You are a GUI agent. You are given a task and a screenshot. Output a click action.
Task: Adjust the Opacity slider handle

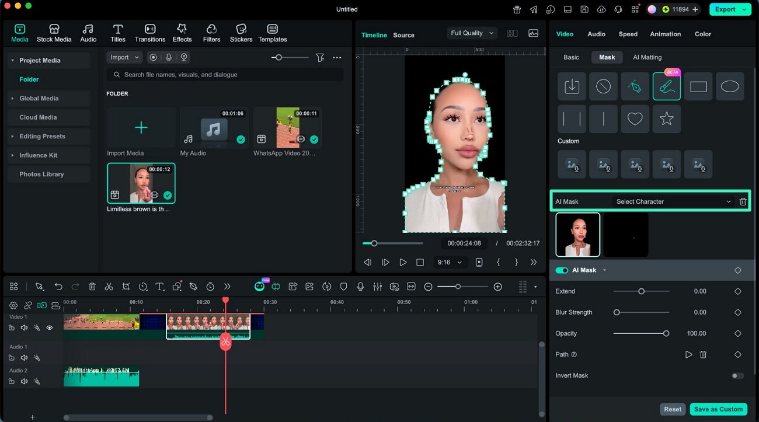[666, 333]
